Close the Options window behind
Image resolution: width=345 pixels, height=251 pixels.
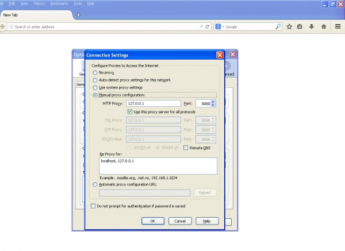pyautogui.click(x=233, y=55)
